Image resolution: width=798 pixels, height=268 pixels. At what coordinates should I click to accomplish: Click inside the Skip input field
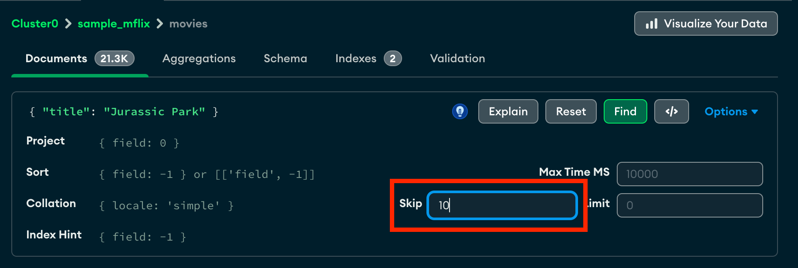[501, 205]
